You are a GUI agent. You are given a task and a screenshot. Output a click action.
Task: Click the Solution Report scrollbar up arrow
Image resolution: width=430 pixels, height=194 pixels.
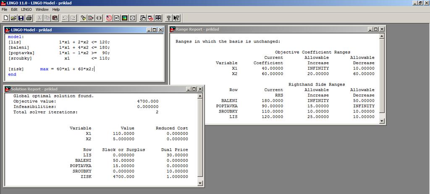[200, 96]
